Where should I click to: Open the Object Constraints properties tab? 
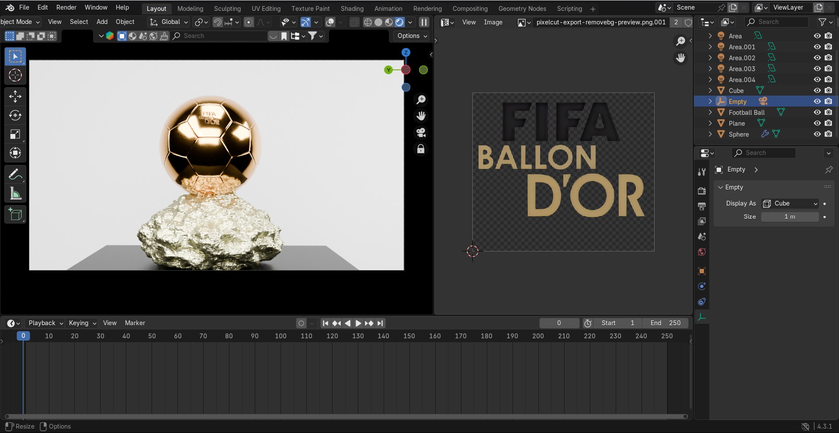pos(702,302)
